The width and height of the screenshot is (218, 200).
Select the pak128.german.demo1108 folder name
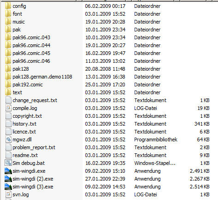pyautogui.click(x=42, y=77)
